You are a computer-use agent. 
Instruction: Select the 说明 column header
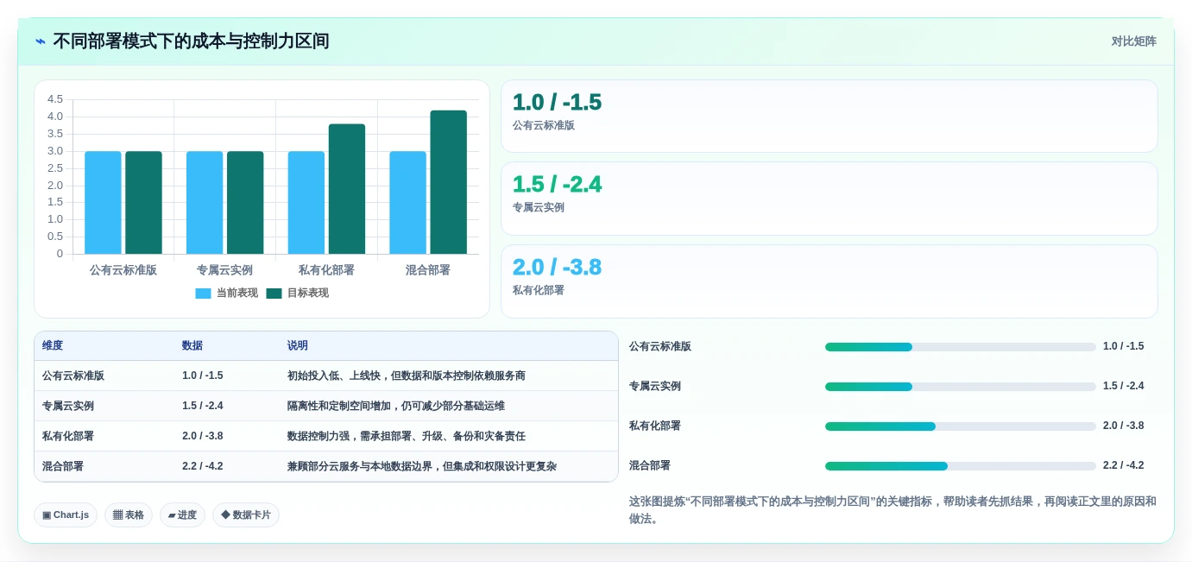pos(298,345)
